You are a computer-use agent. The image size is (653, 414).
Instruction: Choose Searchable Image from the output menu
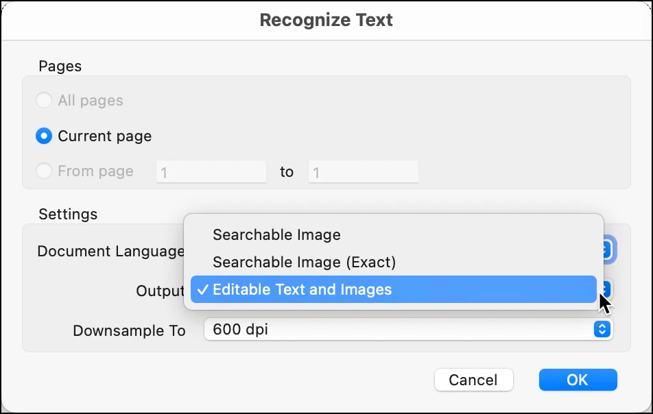tap(276, 235)
